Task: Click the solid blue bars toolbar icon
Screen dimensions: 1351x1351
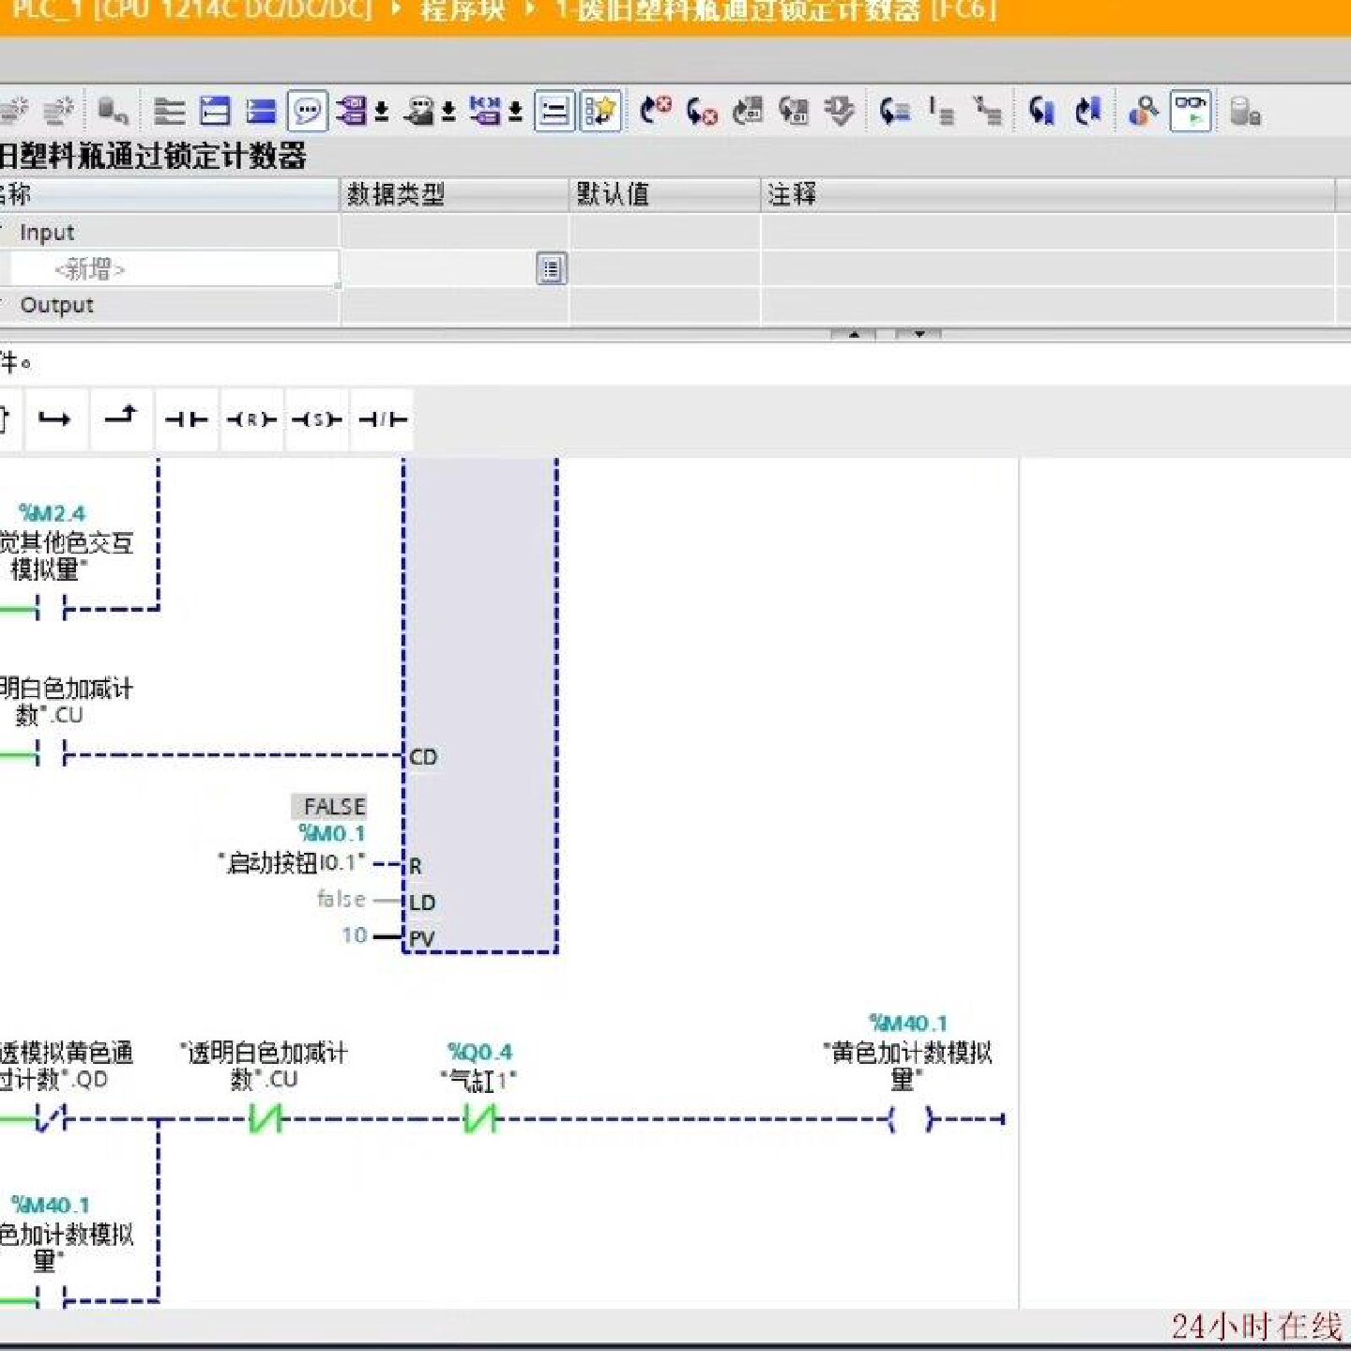Action: coord(261,112)
